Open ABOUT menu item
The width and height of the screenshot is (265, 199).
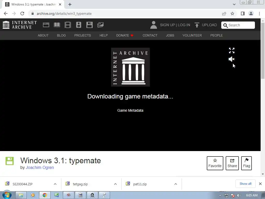click(x=43, y=35)
